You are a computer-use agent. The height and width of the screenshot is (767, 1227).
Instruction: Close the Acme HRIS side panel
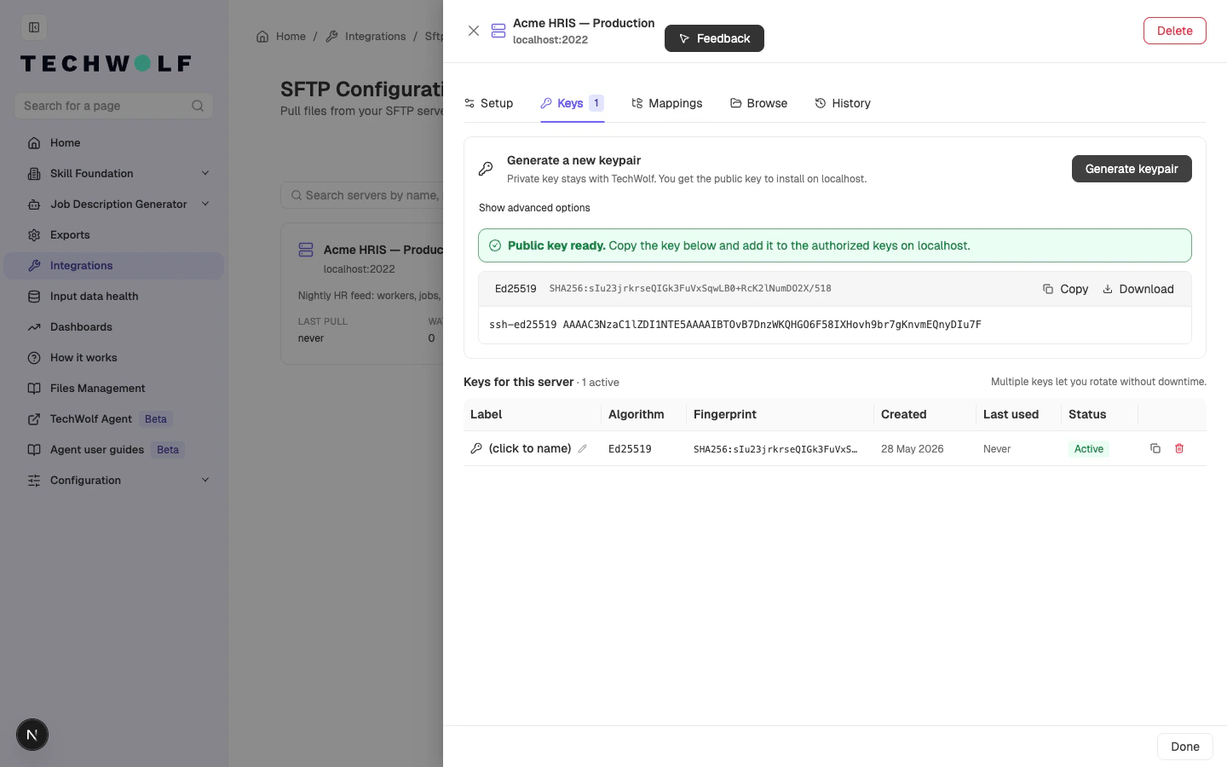point(474,31)
